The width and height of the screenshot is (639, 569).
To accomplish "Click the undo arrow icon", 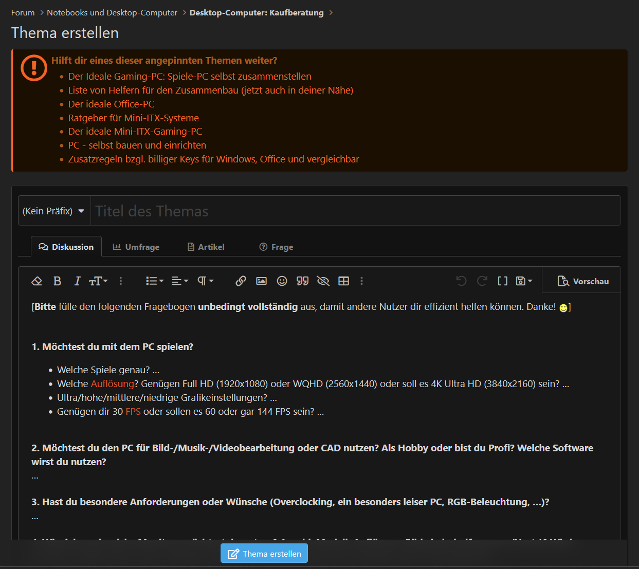I will tap(462, 281).
